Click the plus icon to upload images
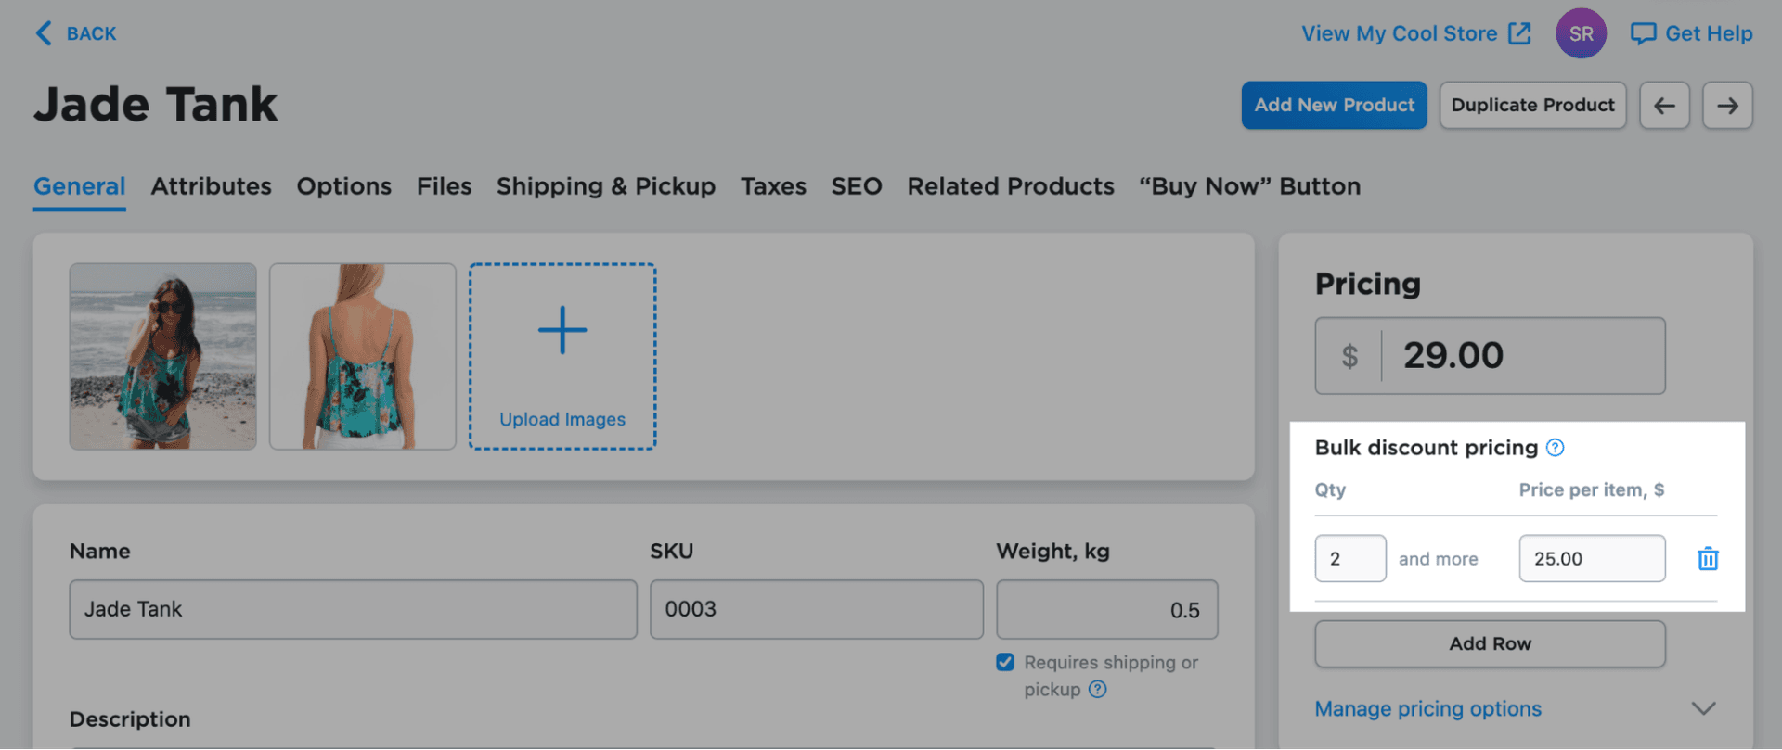 pos(562,331)
